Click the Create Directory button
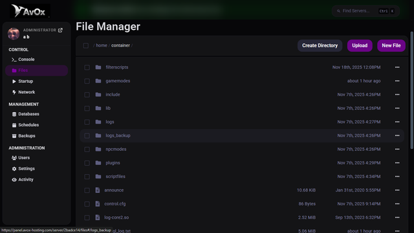This screenshot has width=414, height=233. click(x=320, y=45)
